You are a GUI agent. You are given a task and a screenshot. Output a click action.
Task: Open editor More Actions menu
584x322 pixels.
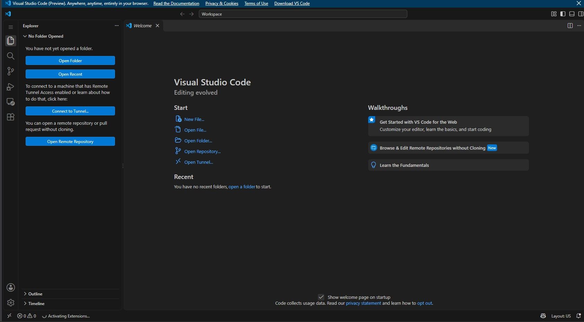click(x=579, y=26)
